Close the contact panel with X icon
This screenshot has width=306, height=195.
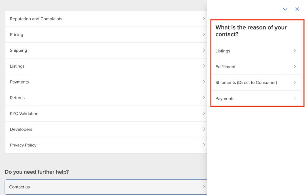[x=297, y=9]
